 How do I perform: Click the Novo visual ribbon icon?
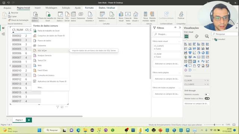pos(121,17)
